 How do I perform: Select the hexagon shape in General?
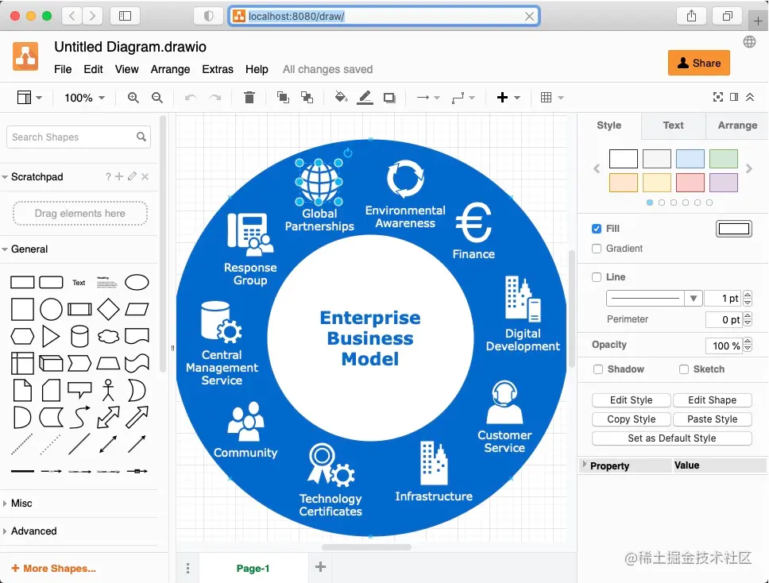pos(22,336)
